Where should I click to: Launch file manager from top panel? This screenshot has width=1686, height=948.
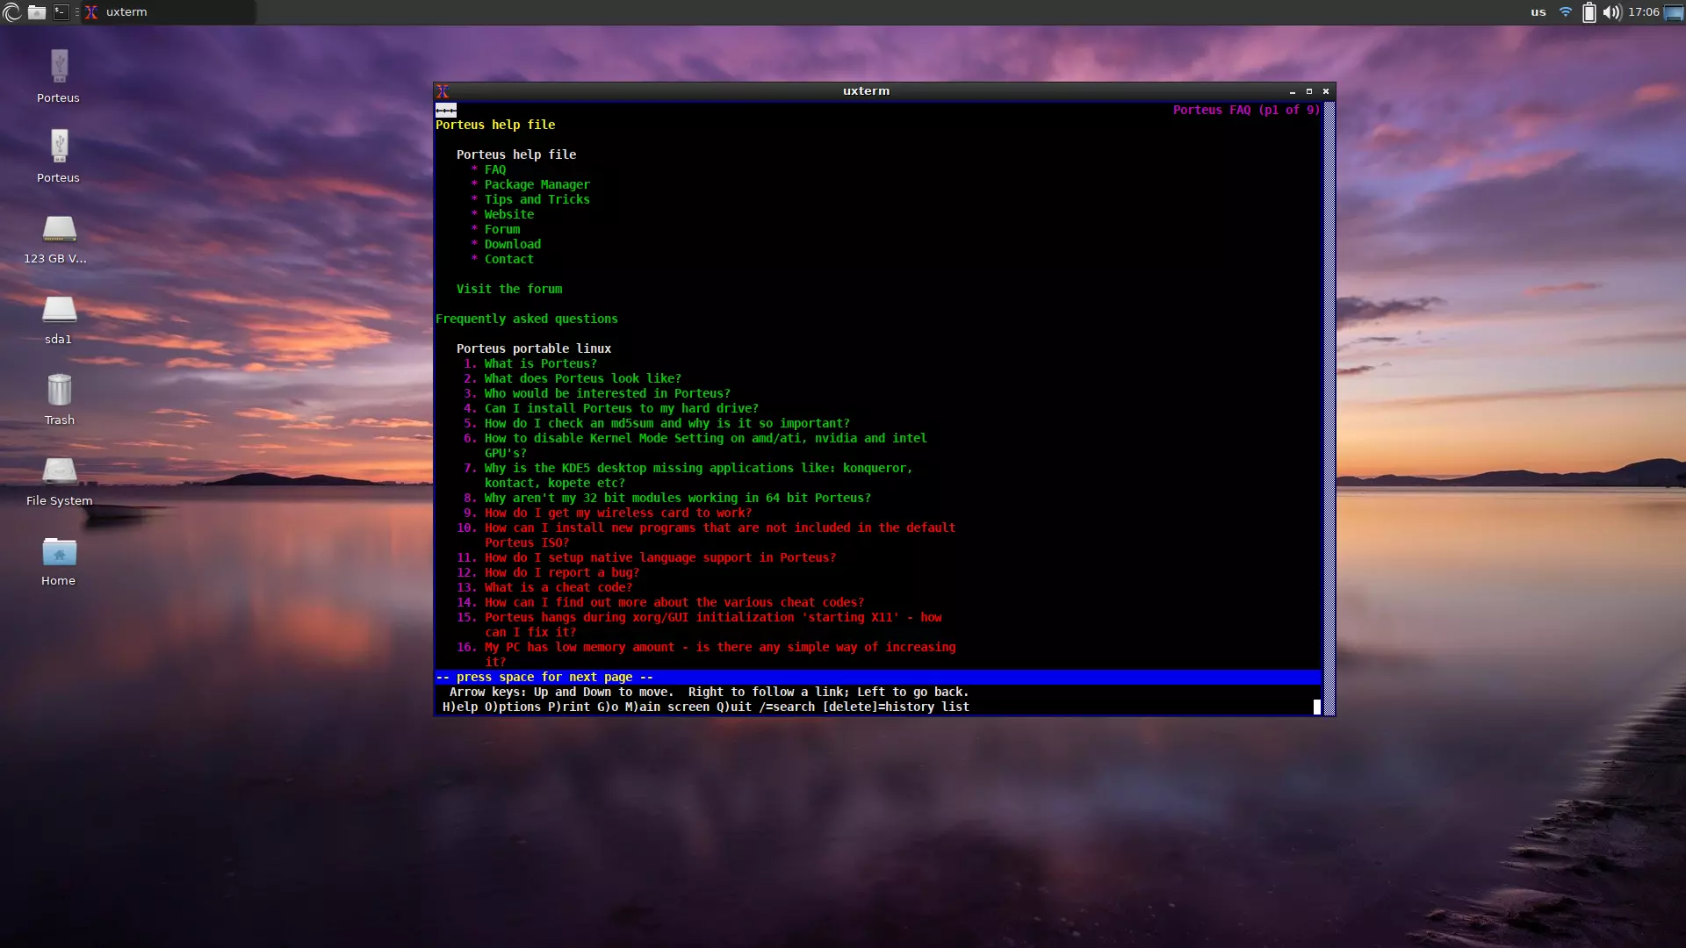37,12
